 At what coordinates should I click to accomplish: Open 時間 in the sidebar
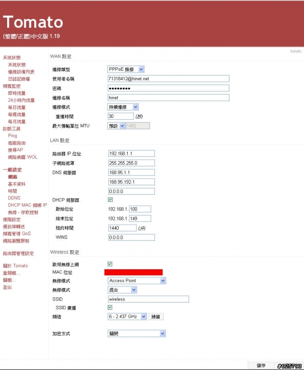click(x=12, y=191)
